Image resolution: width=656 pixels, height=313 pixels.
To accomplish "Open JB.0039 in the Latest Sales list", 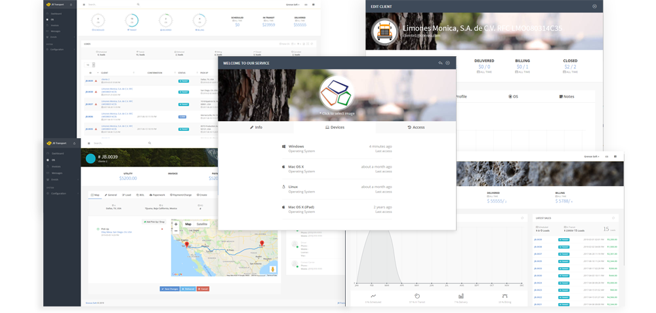I will click(538, 240).
